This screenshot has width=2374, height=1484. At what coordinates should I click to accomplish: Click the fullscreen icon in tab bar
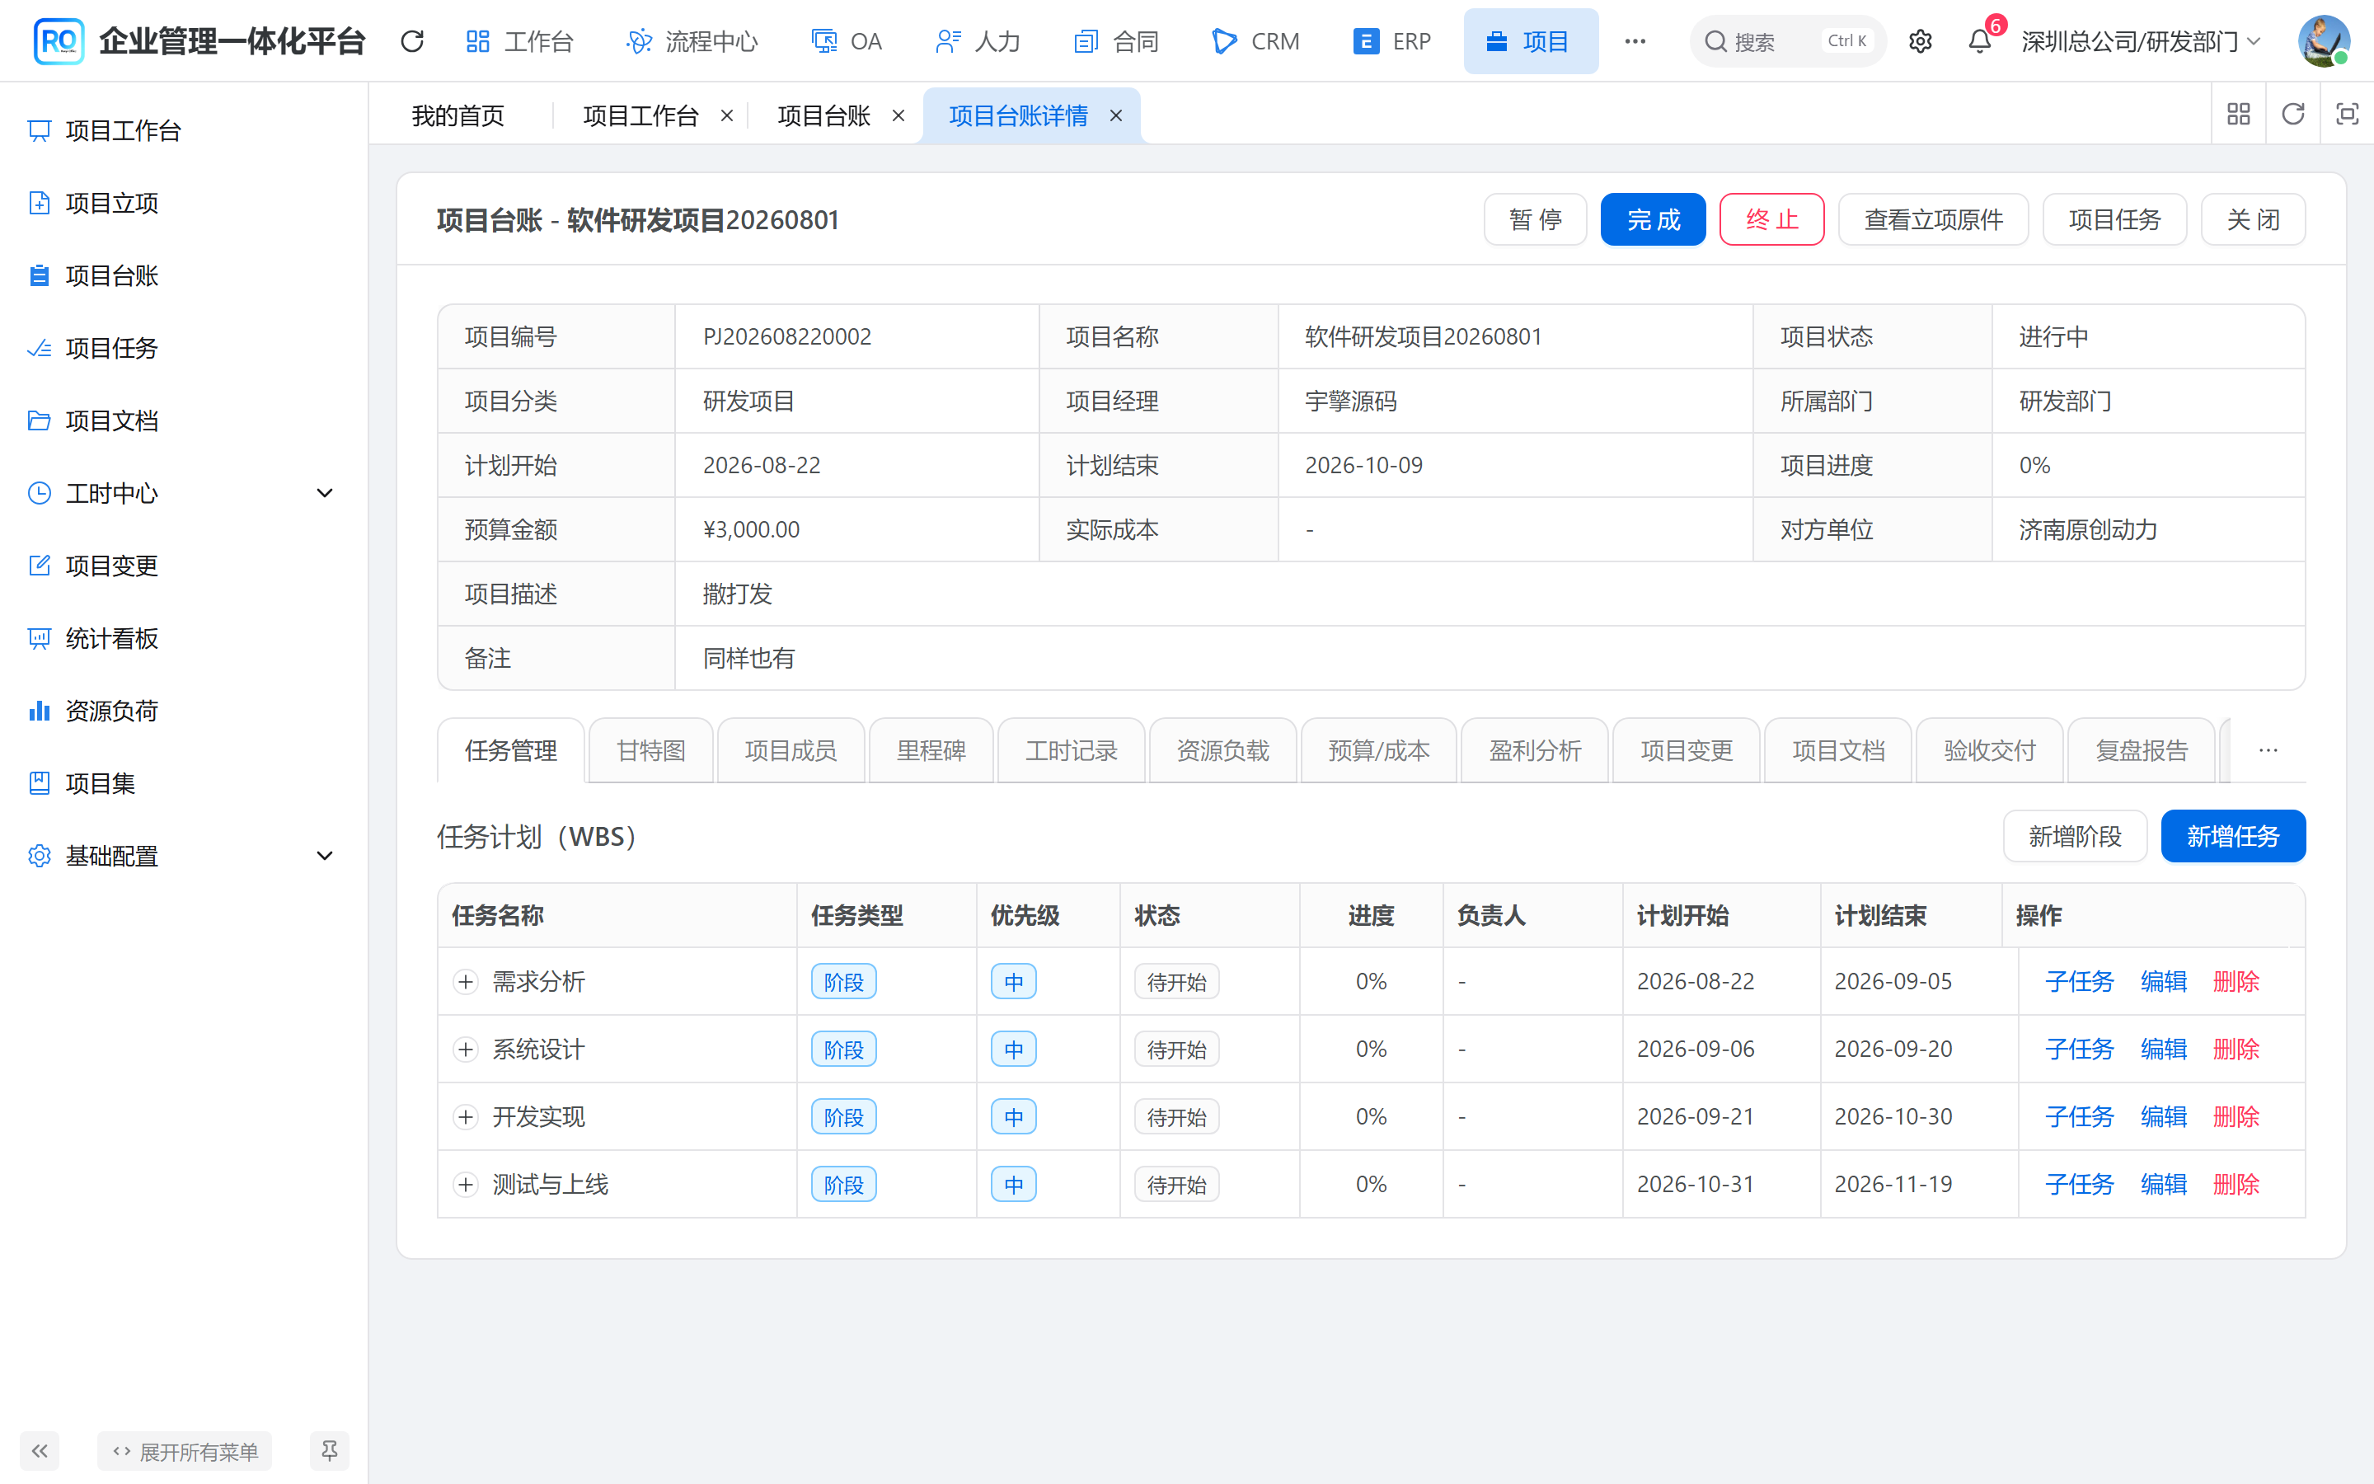click(2347, 114)
